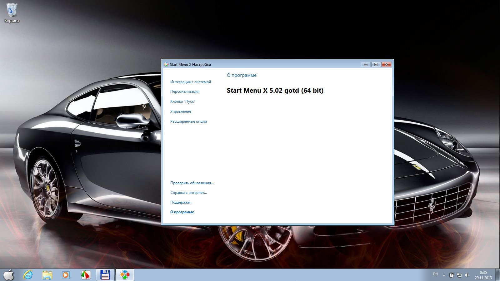Click the О программе page heading

(x=242, y=75)
